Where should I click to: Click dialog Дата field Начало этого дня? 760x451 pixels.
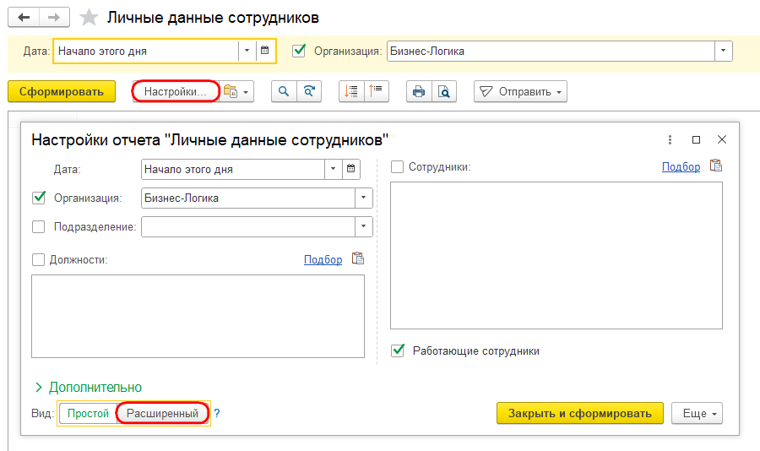pos(233,169)
